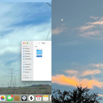This screenshot has width=103, height=103.
Task: Open the white S-logo app in Dock
Action: tap(31, 98)
